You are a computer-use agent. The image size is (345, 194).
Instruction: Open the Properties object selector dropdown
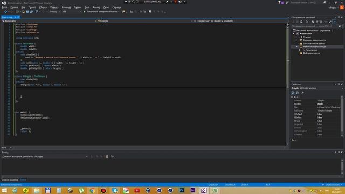(342, 88)
